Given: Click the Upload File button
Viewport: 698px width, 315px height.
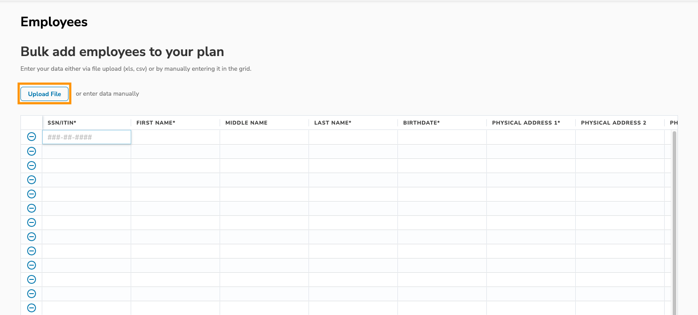Looking at the screenshot, I should [44, 94].
